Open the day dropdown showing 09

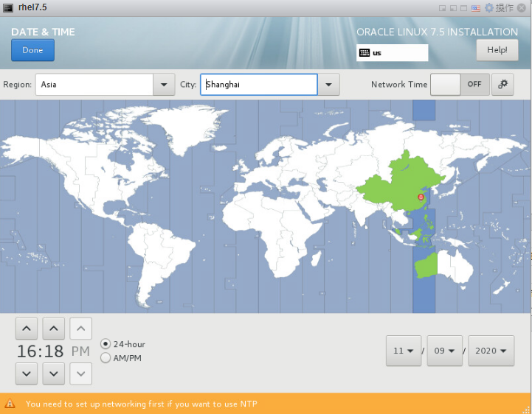click(x=444, y=351)
